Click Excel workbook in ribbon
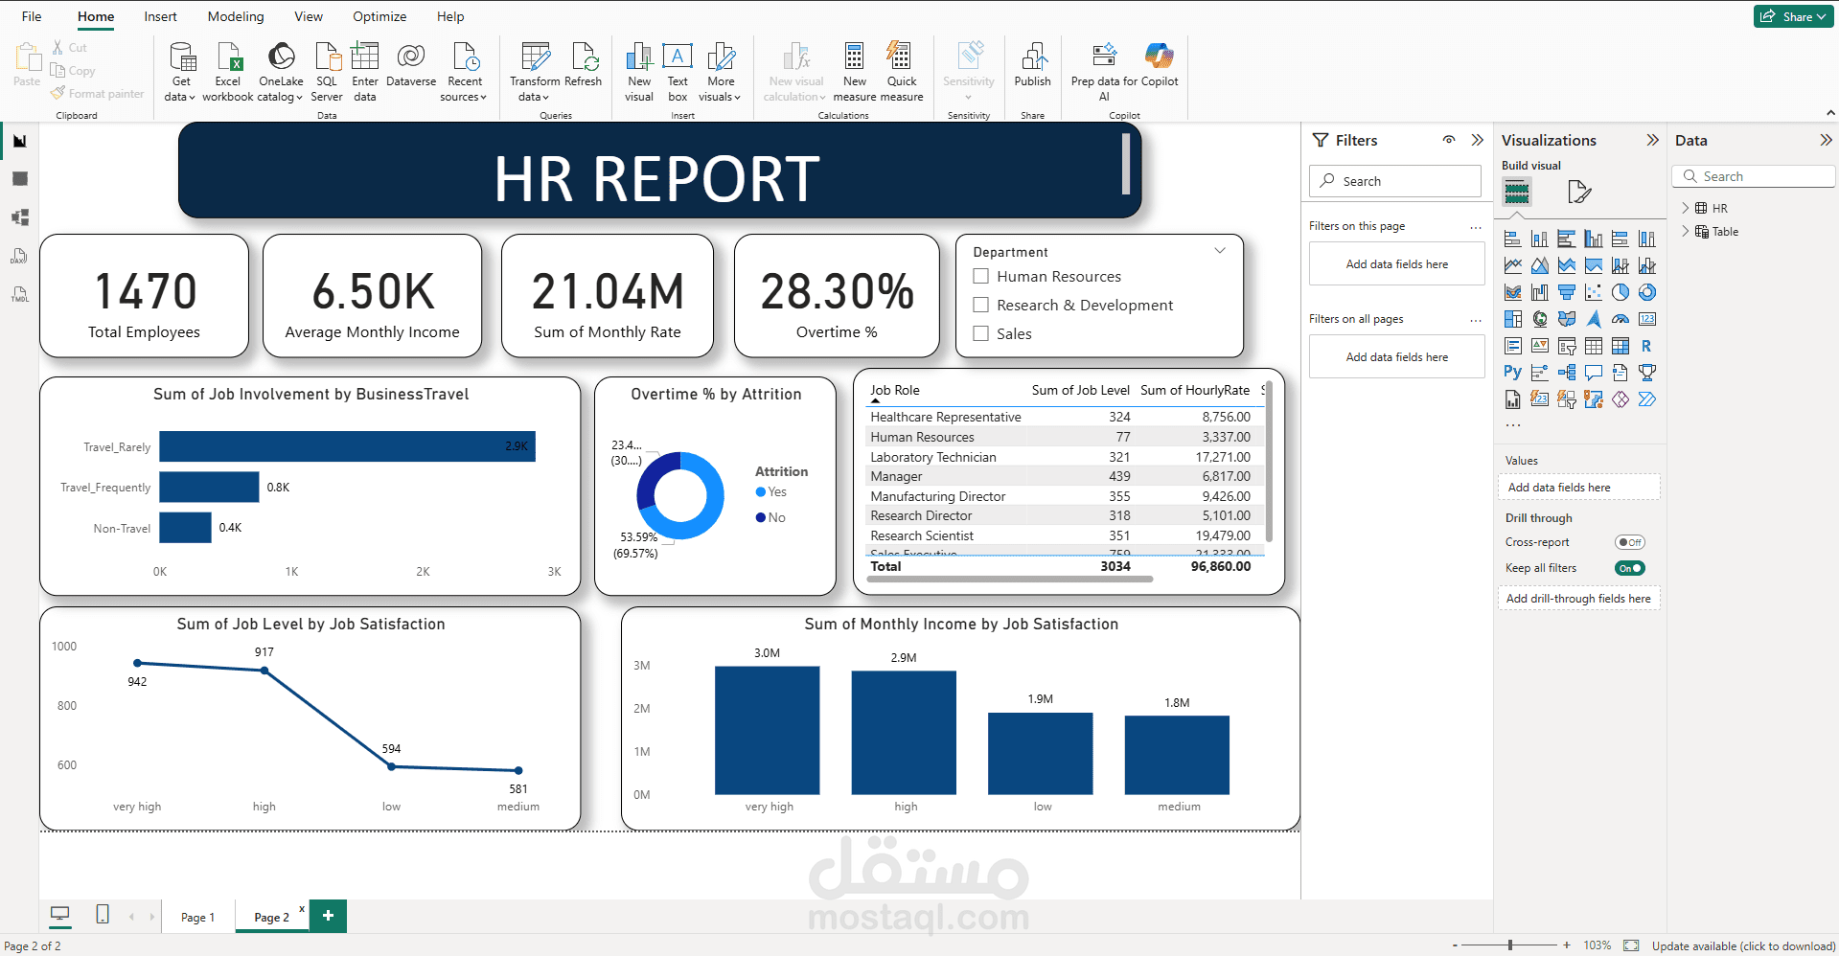This screenshot has height=956, width=1839. [x=228, y=72]
